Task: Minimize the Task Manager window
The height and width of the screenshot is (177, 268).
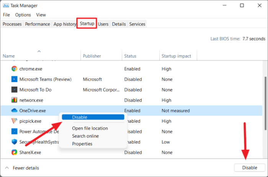Action: coord(225,5)
